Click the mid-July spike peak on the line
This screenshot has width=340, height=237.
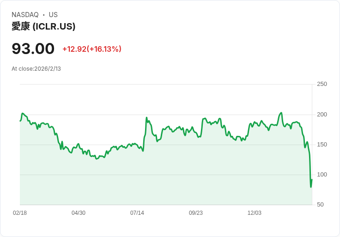tap(146, 118)
